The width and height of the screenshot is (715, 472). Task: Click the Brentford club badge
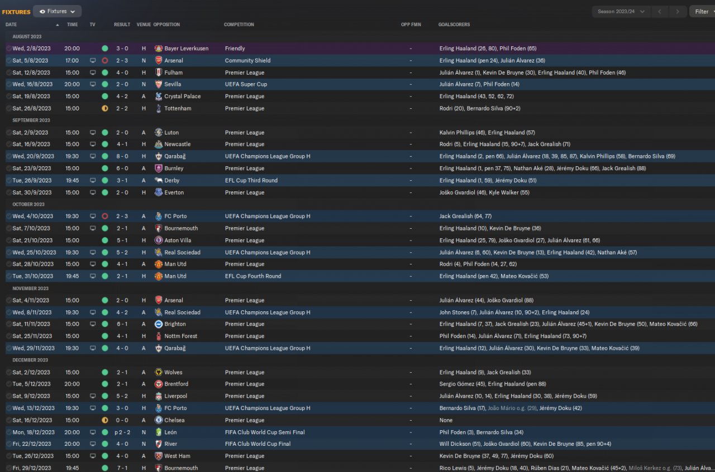coord(159,384)
